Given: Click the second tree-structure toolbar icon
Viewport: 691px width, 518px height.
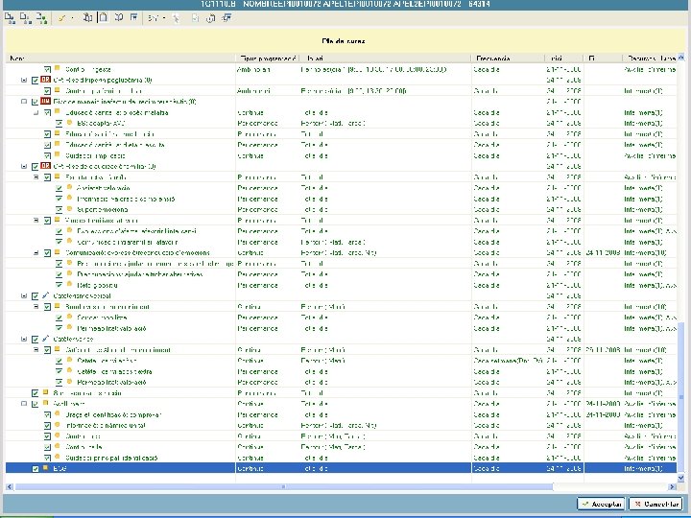Looking at the screenshot, I should (26, 18).
